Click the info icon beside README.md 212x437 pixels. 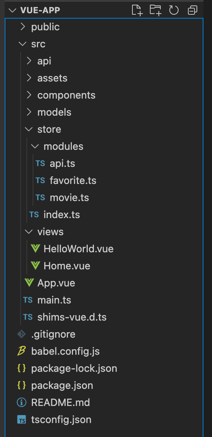(x=21, y=402)
